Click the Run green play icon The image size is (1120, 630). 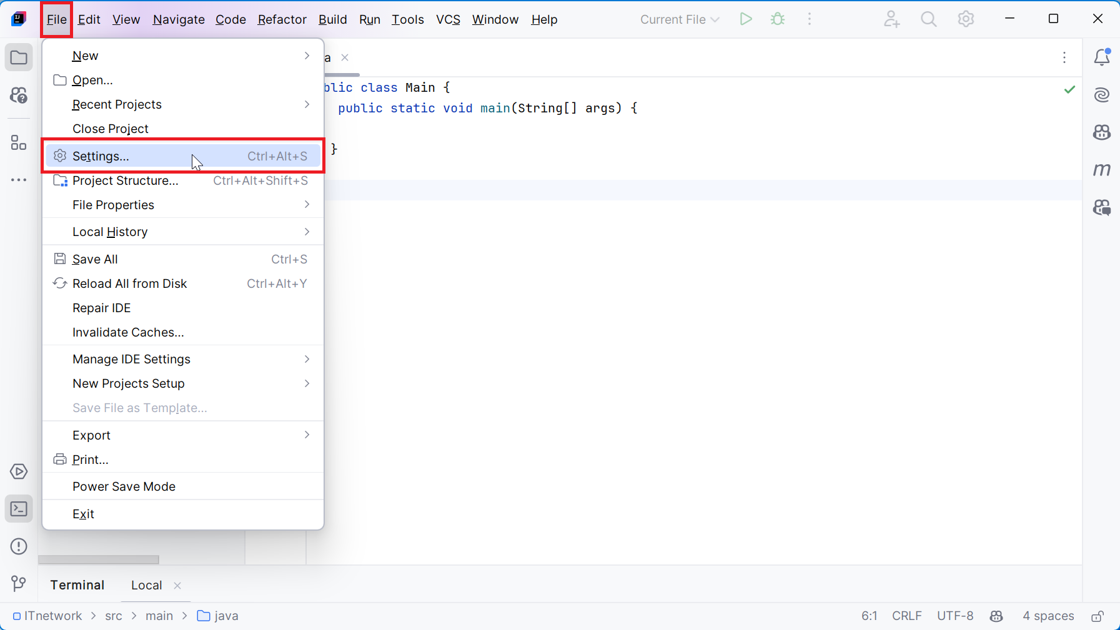click(745, 19)
